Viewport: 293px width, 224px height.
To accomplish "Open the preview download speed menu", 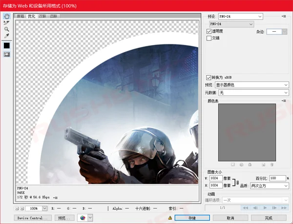I will click(x=55, y=198).
